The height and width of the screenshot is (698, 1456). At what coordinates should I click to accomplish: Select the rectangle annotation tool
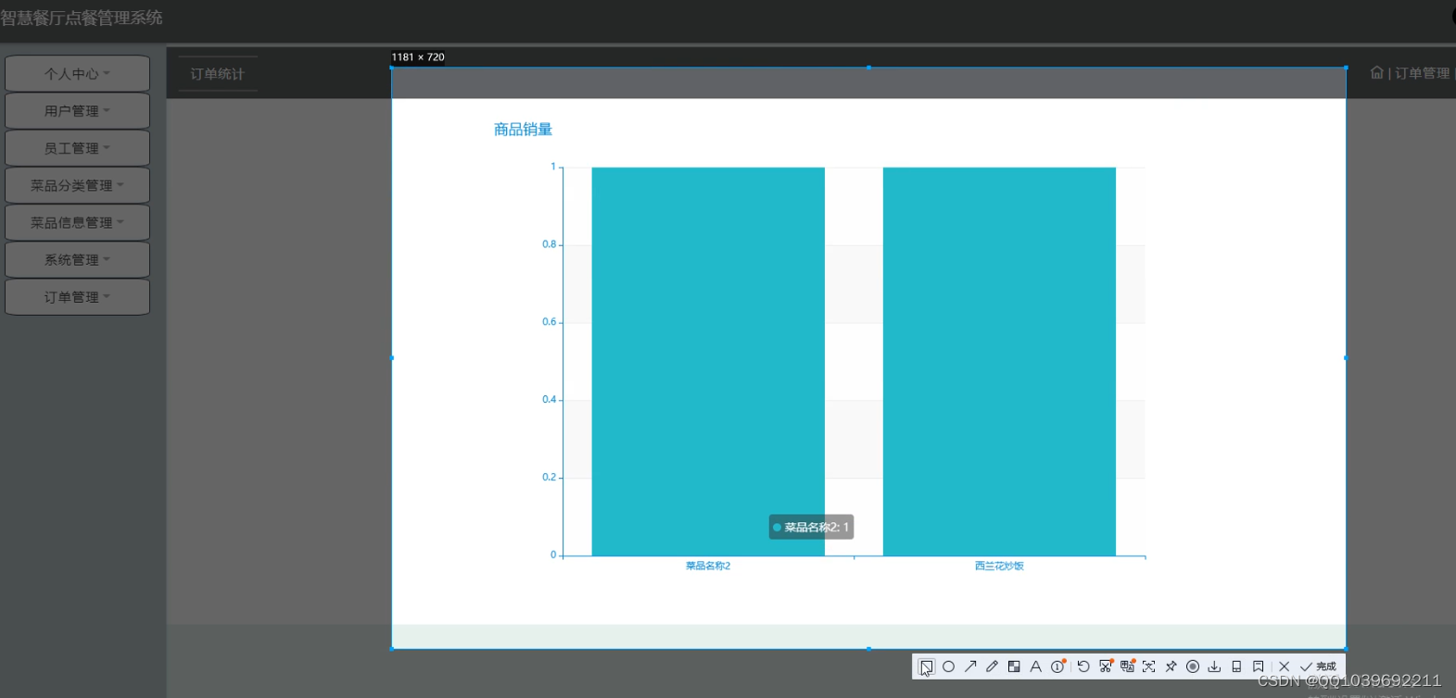[926, 667]
